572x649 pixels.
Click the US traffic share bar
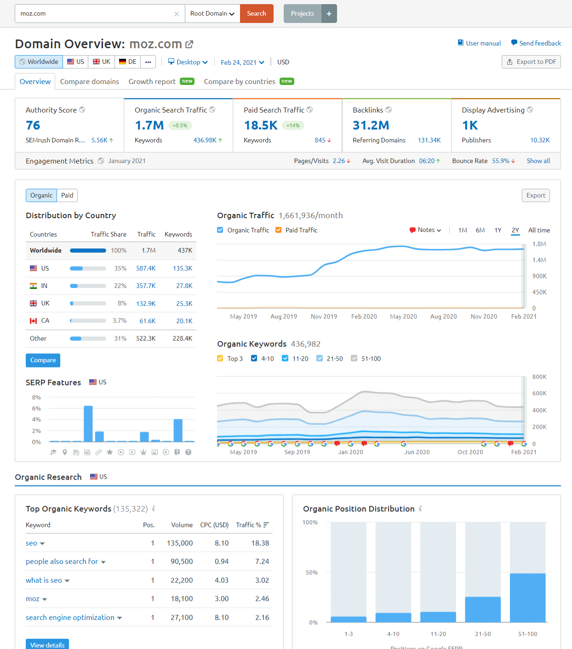tap(88, 268)
